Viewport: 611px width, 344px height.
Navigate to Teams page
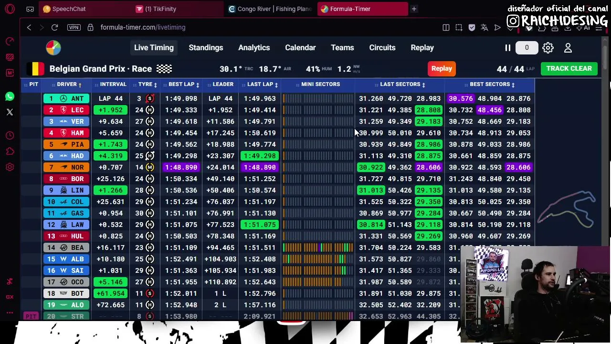342,48
